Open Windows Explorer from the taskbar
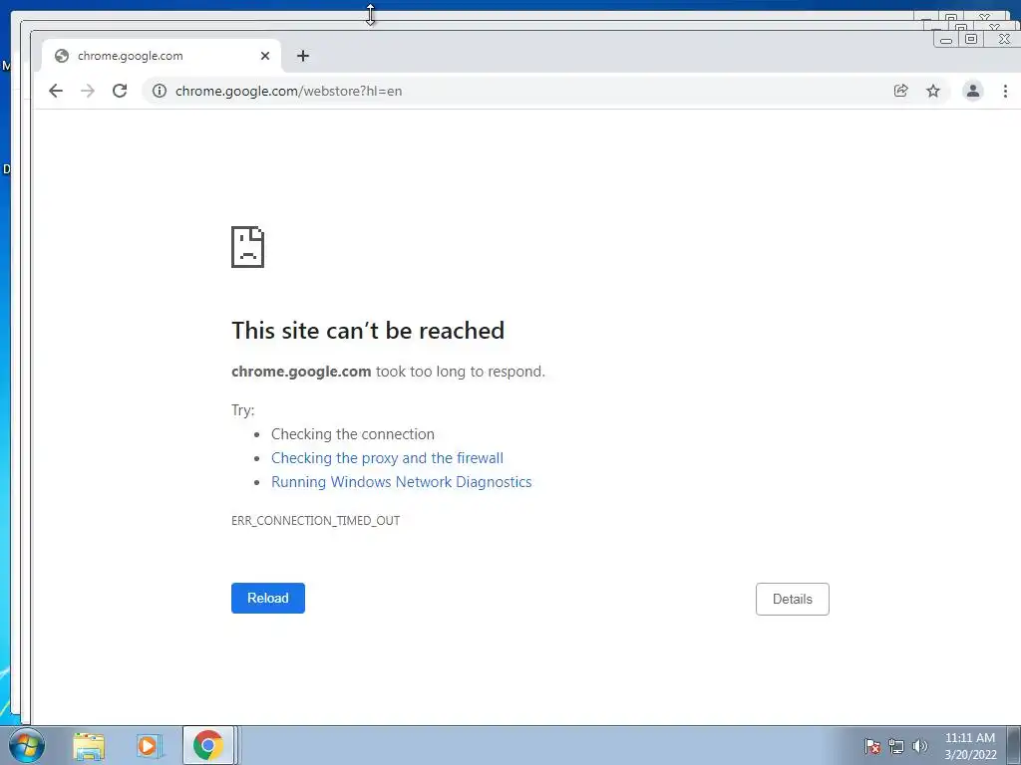Screen dimensions: 1021x765 (89, 746)
